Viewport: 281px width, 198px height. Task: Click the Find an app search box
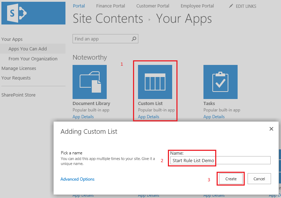102,39
